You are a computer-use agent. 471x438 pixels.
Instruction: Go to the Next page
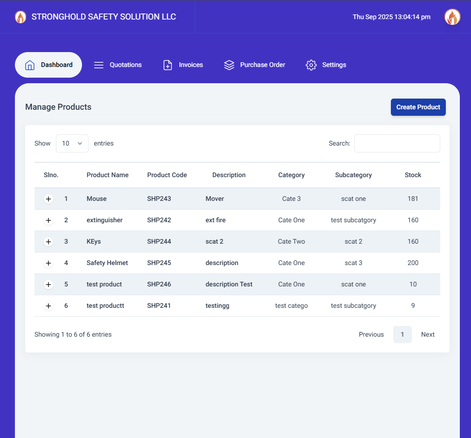(x=427, y=335)
